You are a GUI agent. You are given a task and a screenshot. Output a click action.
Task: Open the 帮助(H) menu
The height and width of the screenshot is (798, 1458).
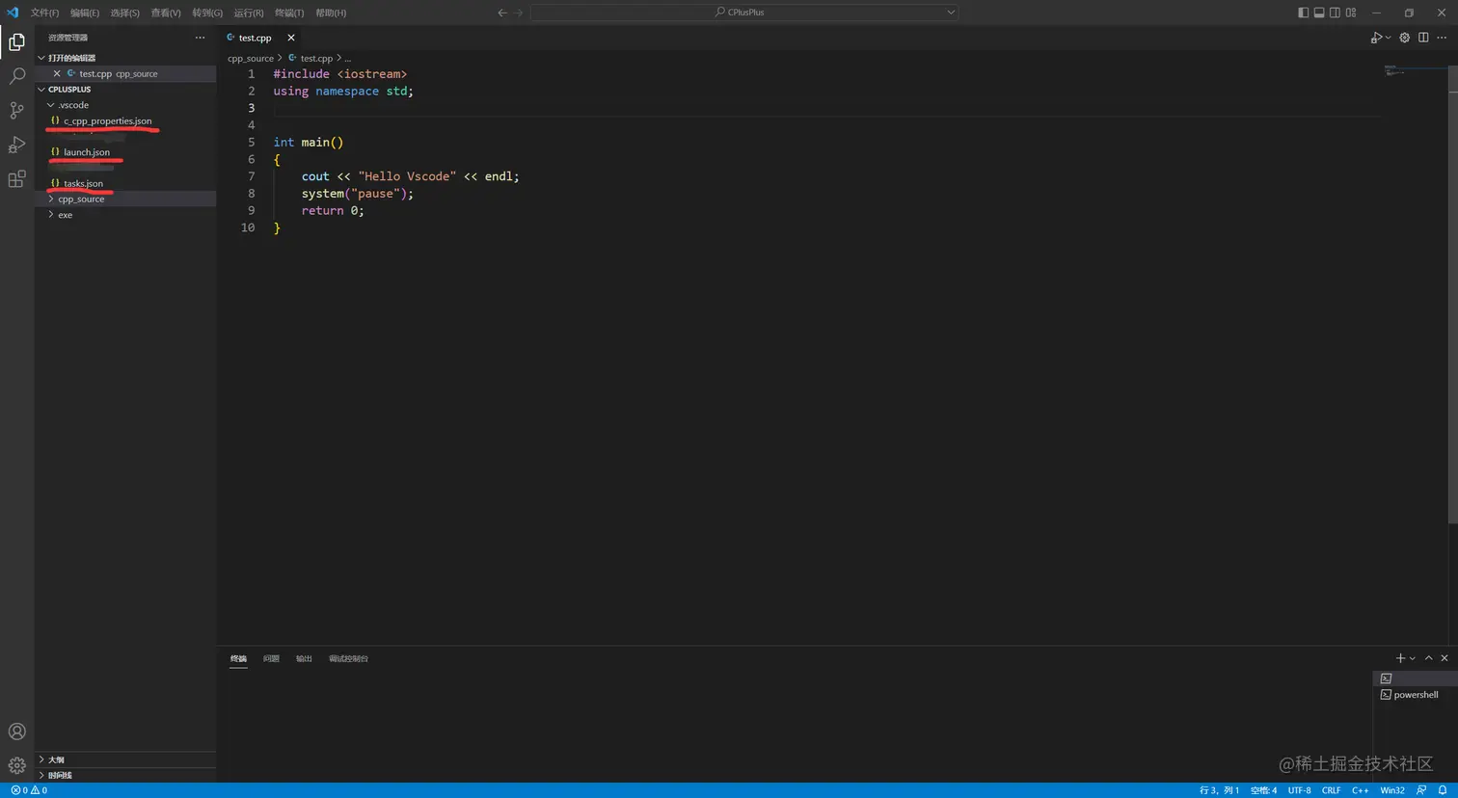[331, 13]
